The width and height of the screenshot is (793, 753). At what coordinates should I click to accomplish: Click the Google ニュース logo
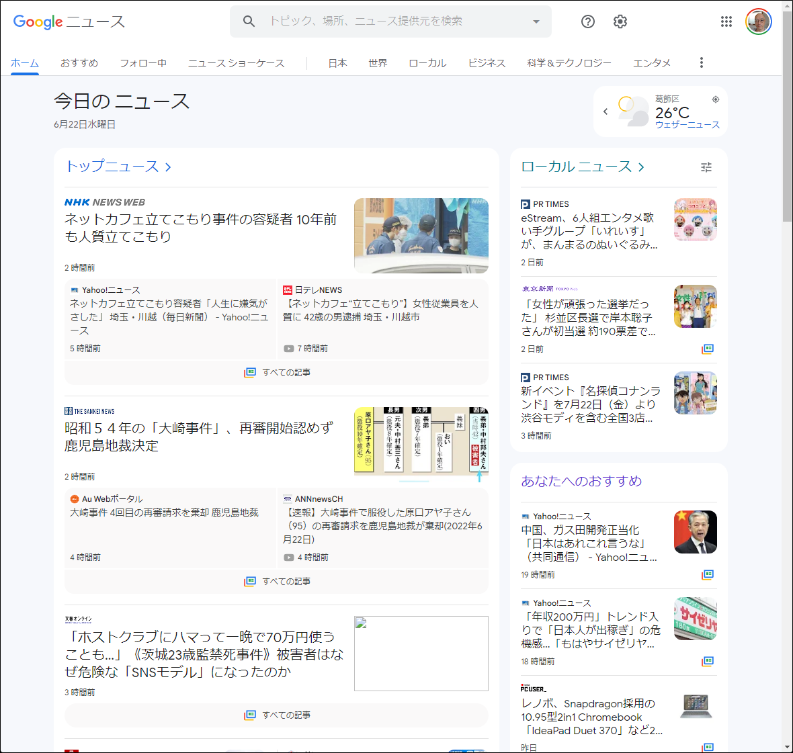click(x=69, y=21)
